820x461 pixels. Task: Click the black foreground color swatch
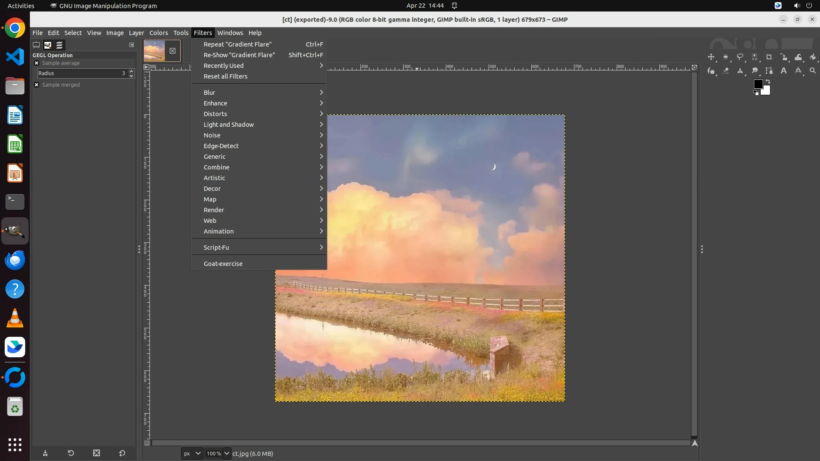pos(758,84)
